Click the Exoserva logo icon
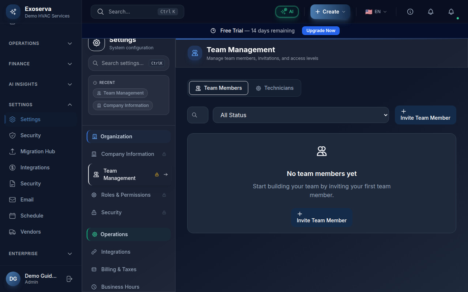Viewport: 468px width, 292px height. (x=13, y=12)
